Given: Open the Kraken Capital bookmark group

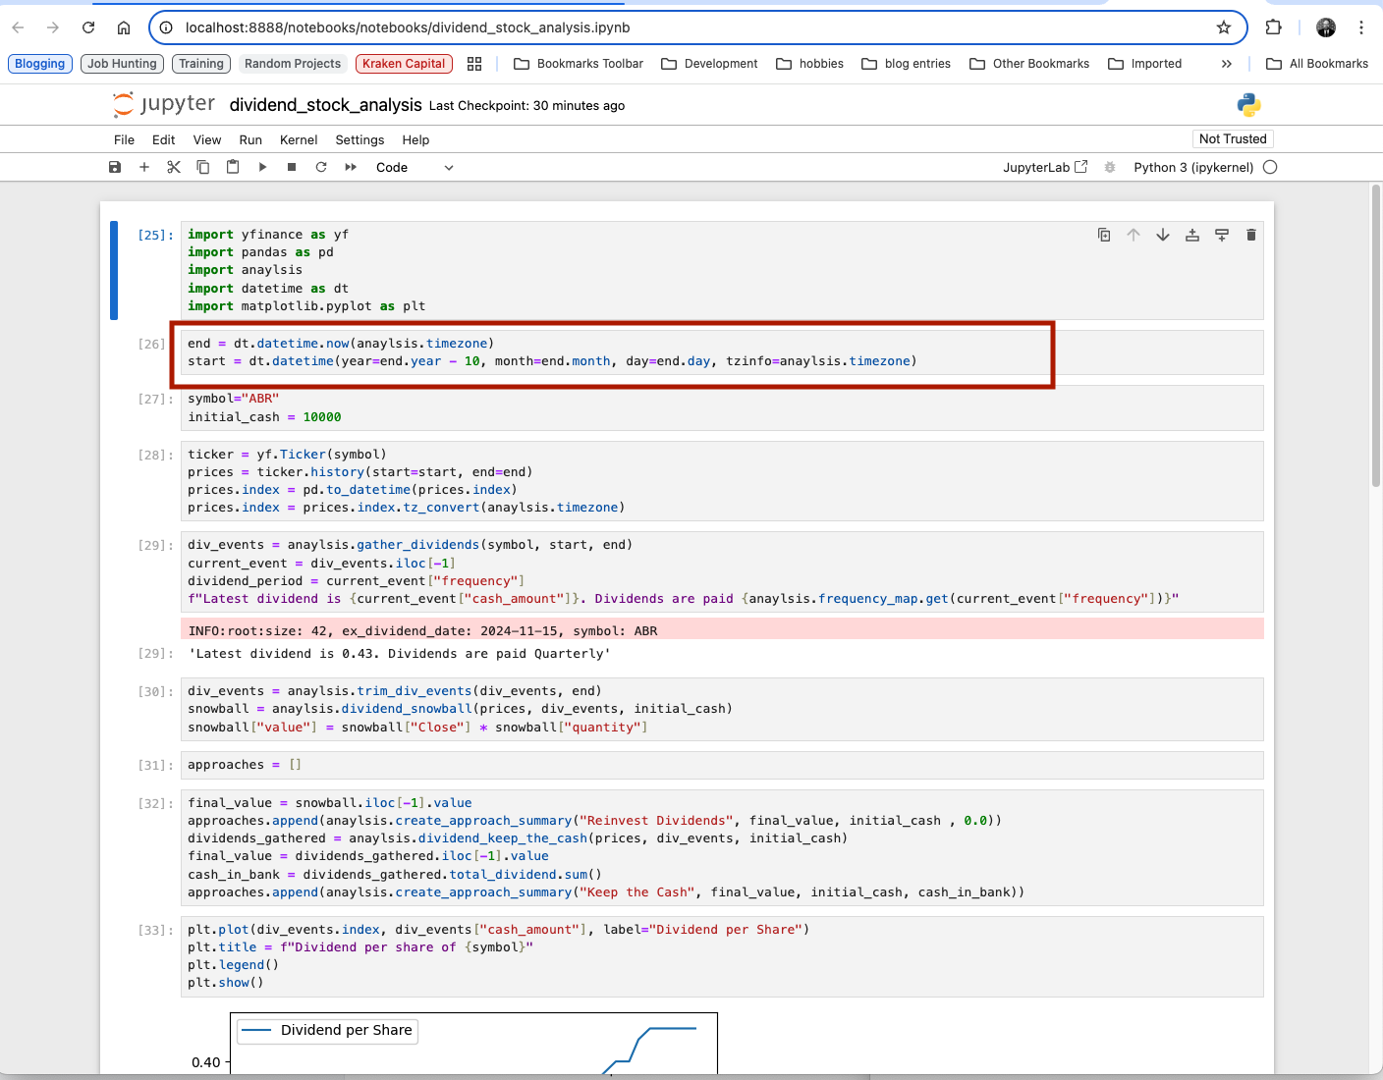Looking at the screenshot, I should tap(404, 64).
